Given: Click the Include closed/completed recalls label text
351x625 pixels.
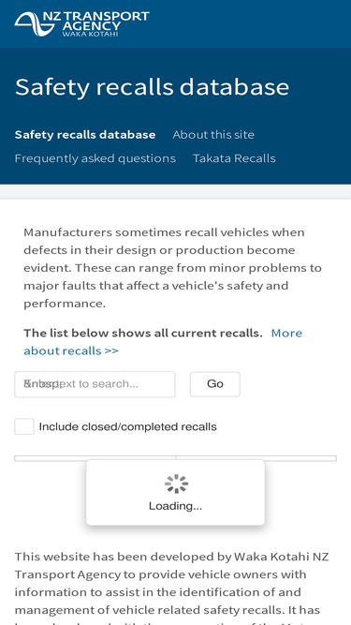Looking at the screenshot, I should click(x=127, y=427).
